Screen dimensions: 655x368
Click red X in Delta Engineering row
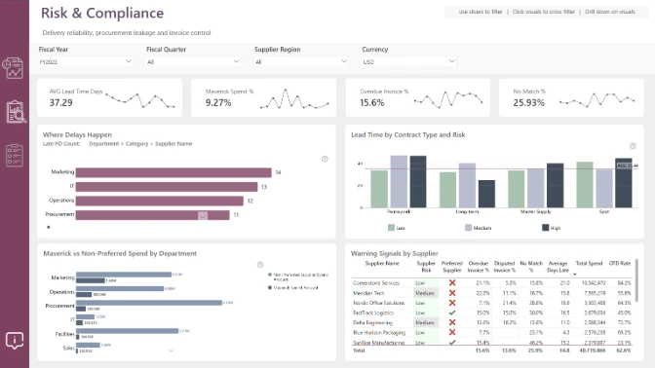pyautogui.click(x=452, y=322)
